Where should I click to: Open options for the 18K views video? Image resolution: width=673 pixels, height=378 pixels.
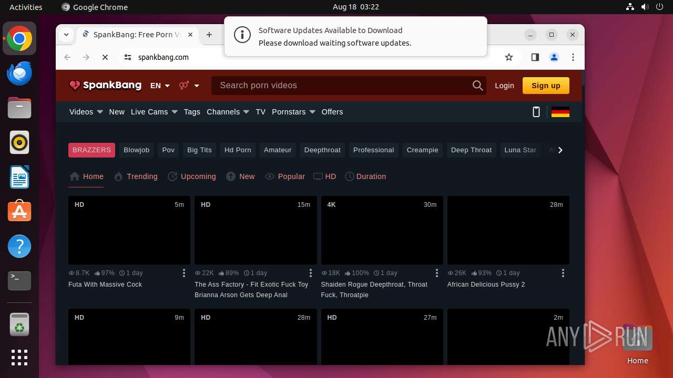pyautogui.click(x=437, y=273)
